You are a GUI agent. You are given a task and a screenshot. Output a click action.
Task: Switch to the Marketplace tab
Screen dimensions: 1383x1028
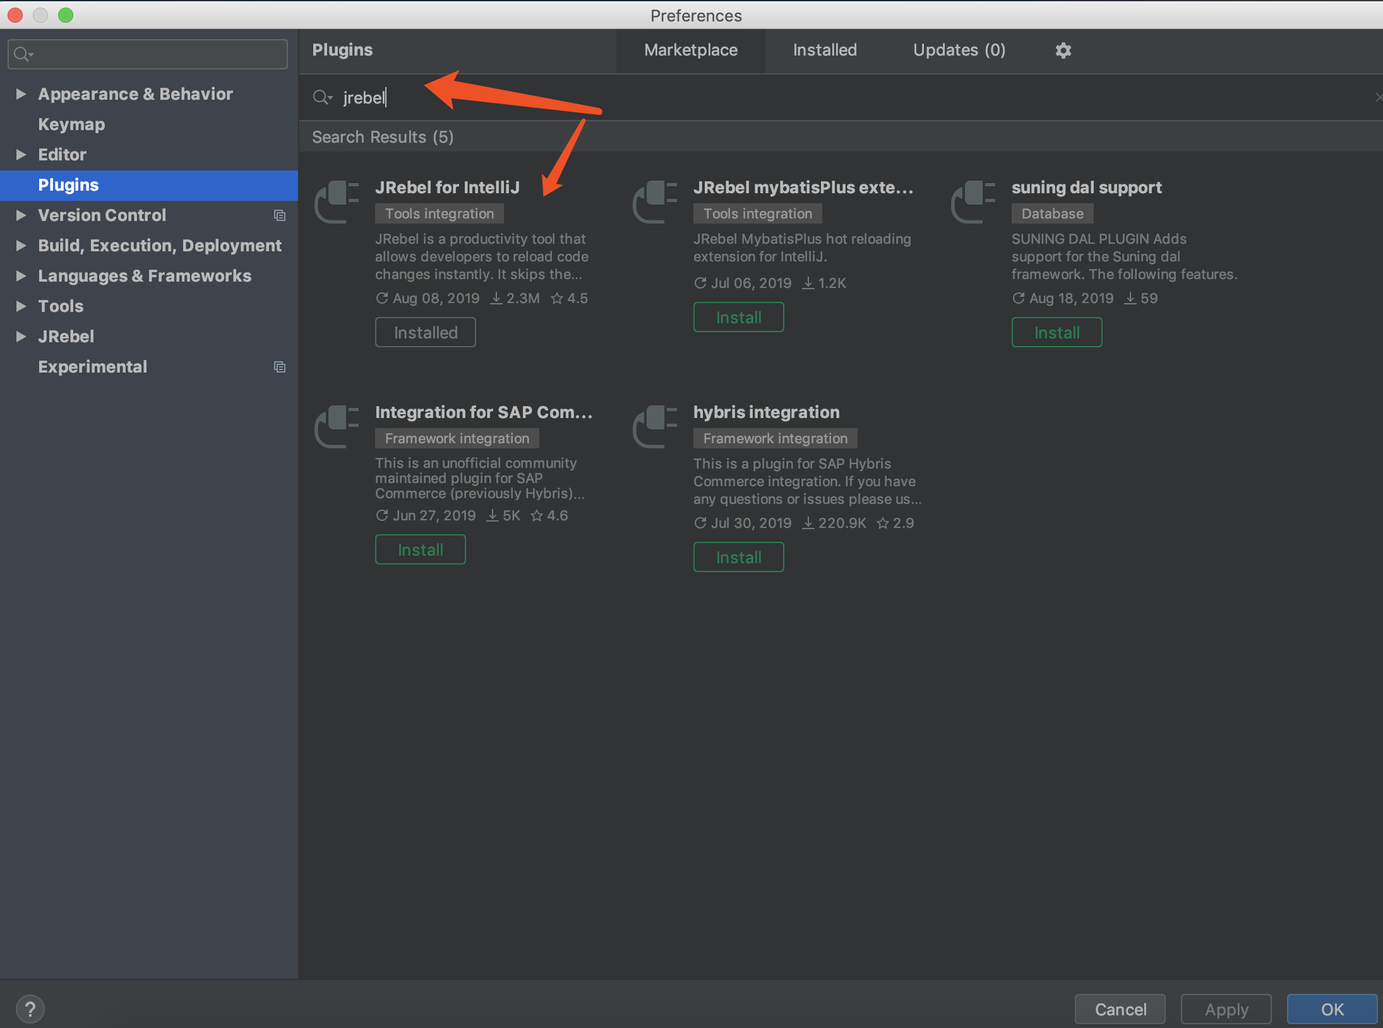pyautogui.click(x=691, y=50)
